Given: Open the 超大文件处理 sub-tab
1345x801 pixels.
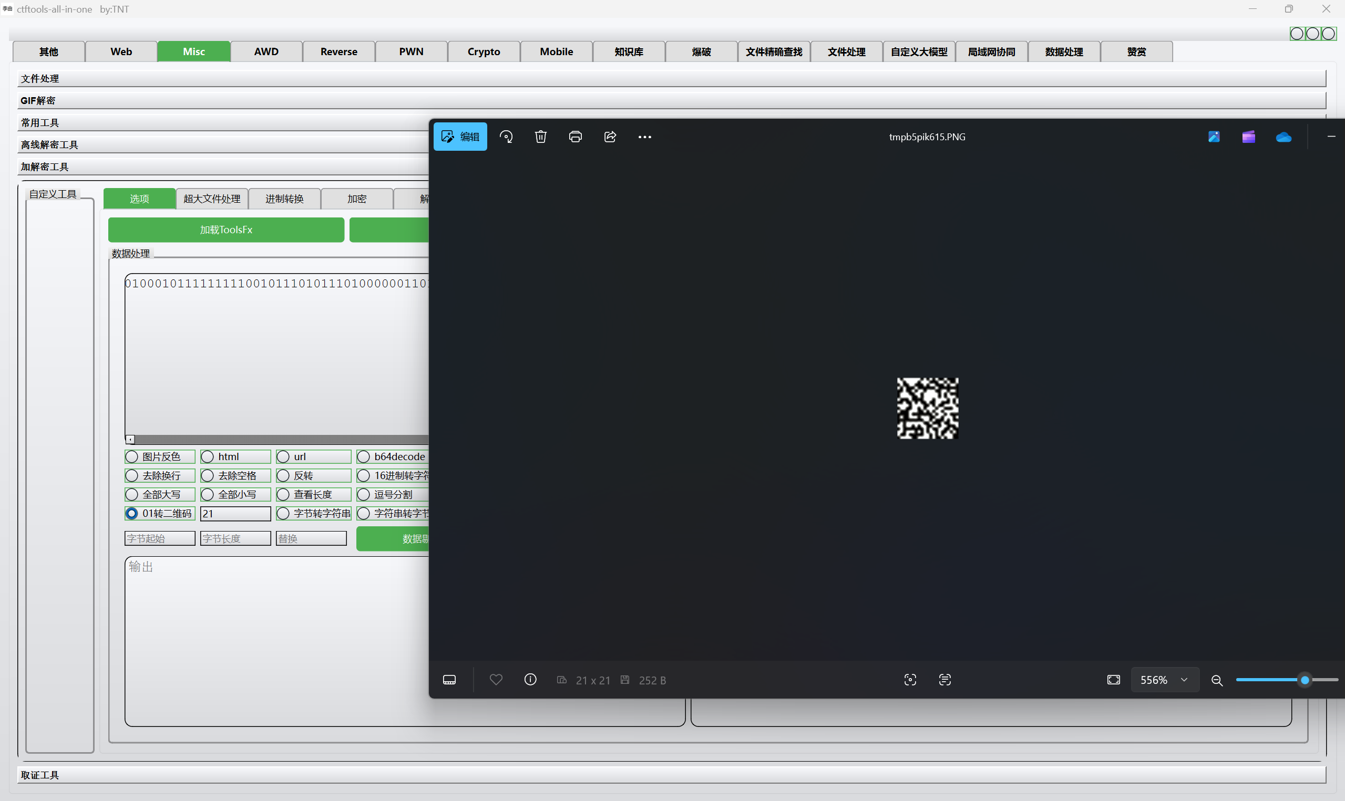Looking at the screenshot, I should 212,199.
